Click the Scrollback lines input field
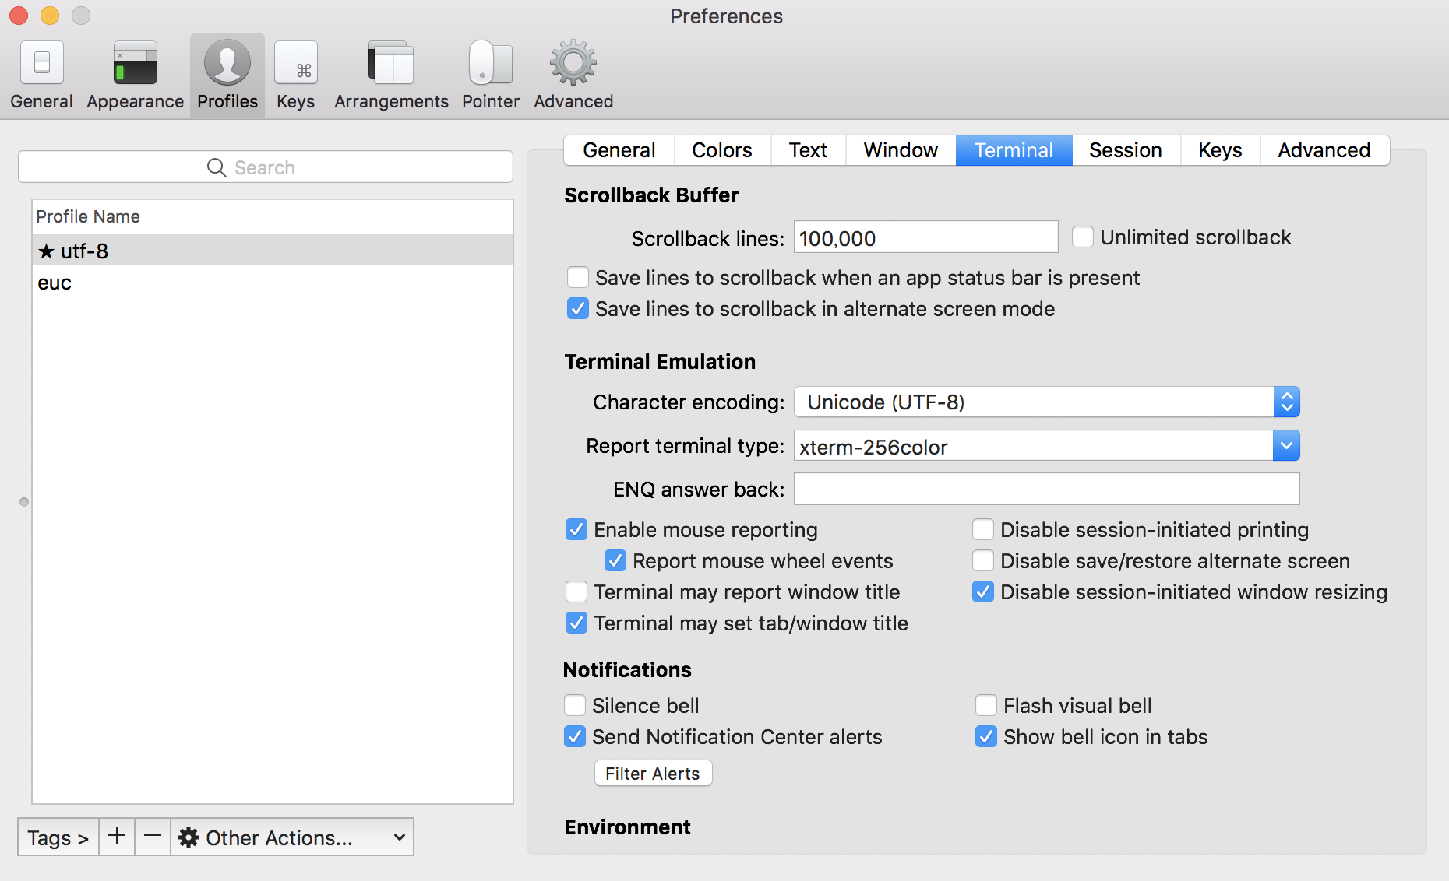Image resolution: width=1449 pixels, height=881 pixels. coord(925,237)
